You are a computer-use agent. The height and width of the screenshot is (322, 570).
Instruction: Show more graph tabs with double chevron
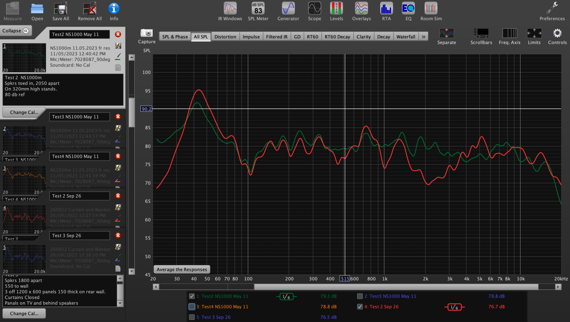[x=424, y=37]
